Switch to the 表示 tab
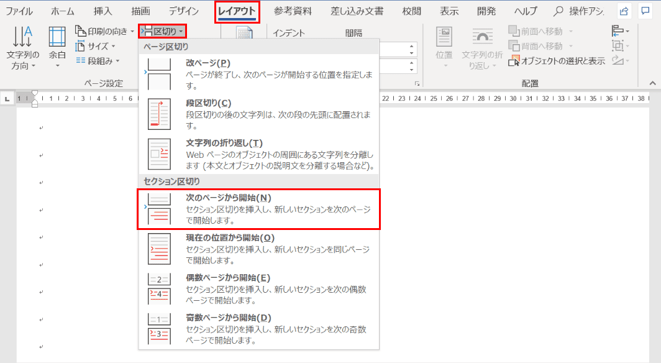 449,11
